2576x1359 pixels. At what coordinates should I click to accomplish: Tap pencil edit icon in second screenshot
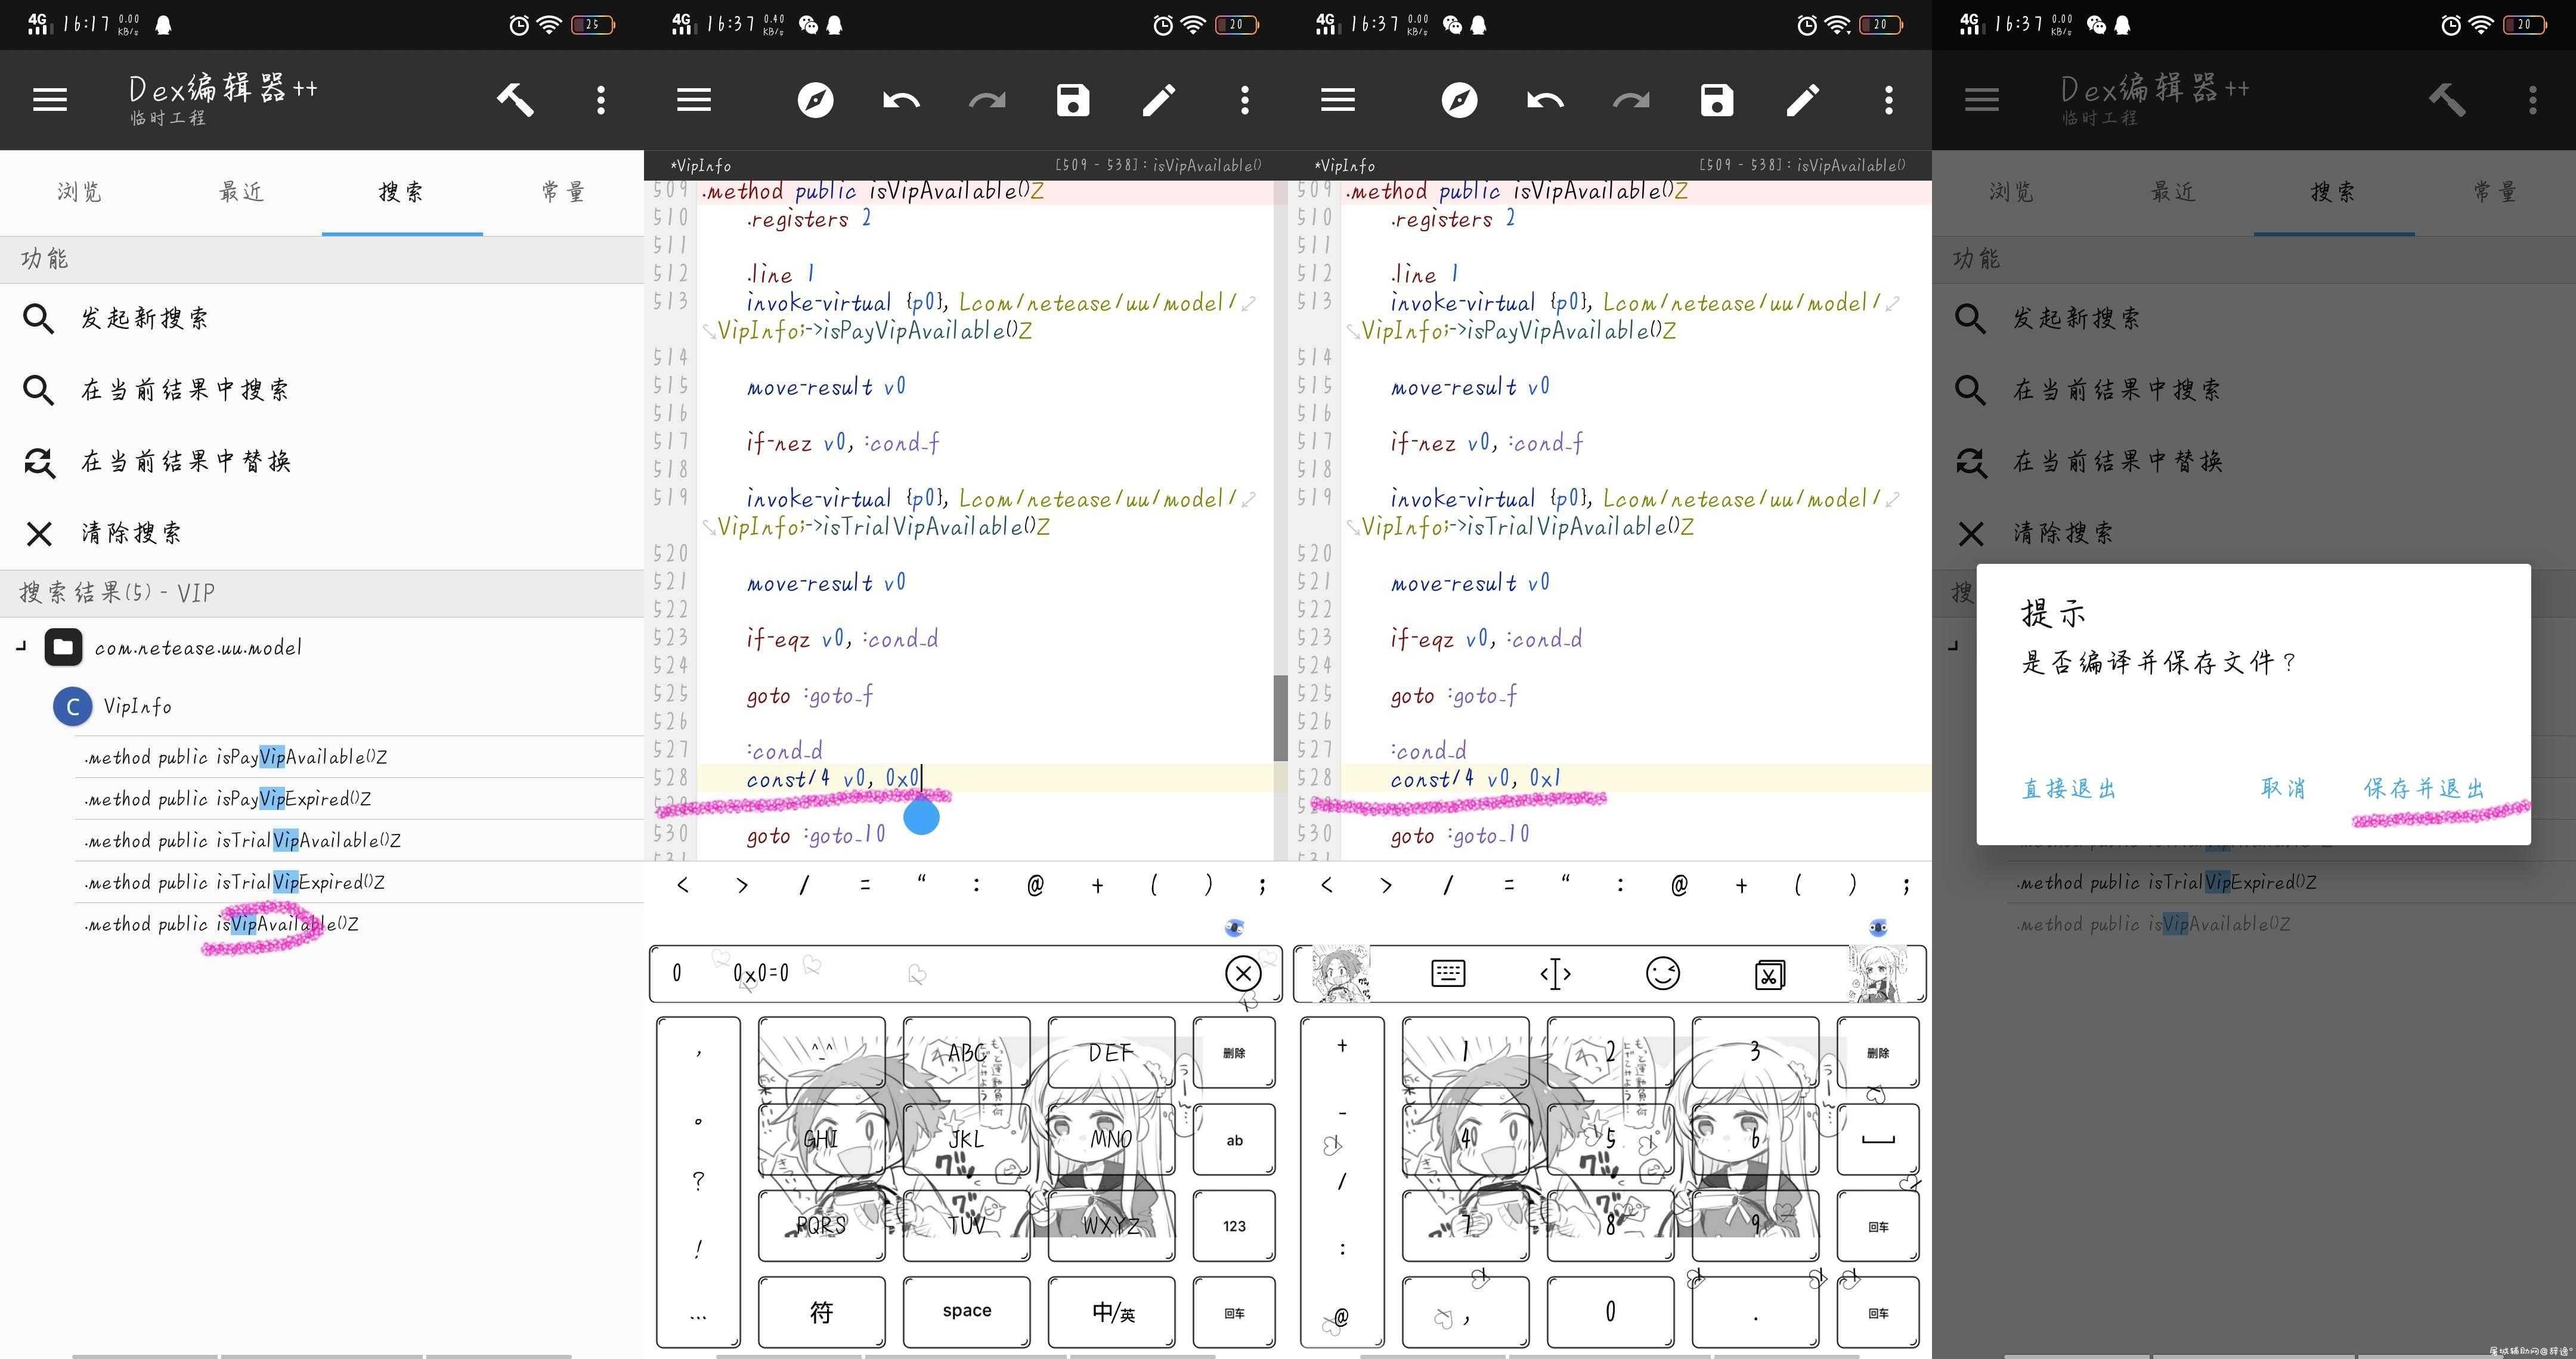tap(1159, 100)
